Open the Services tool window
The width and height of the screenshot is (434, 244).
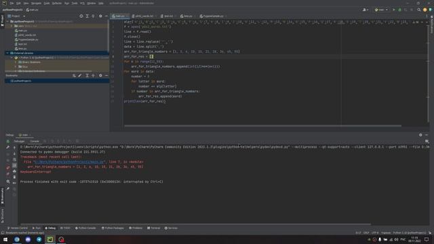(x=171, y=228)
